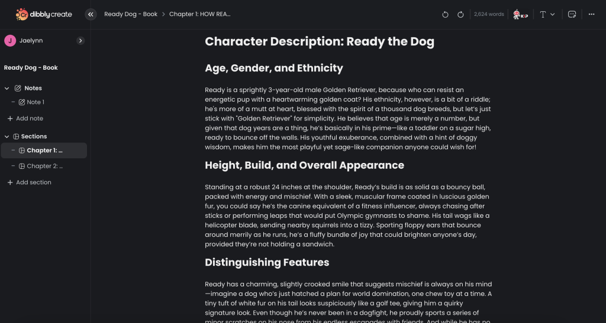Screen dimensions: 606x323
Task: Click the undo arrow icon
Action: [445, 14]
